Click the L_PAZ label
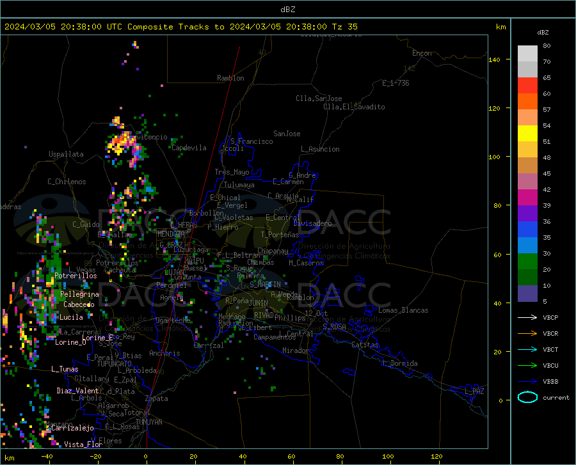 tap(474, 391)
